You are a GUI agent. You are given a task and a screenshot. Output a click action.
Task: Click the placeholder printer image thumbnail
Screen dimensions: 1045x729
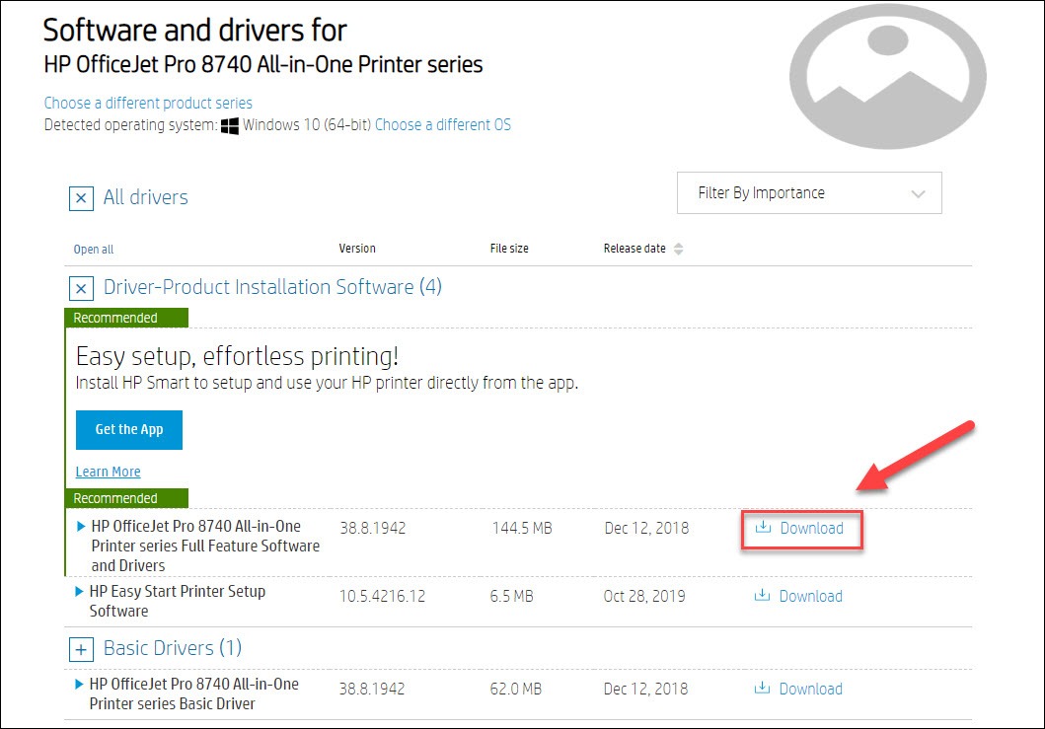pos(886,75)
